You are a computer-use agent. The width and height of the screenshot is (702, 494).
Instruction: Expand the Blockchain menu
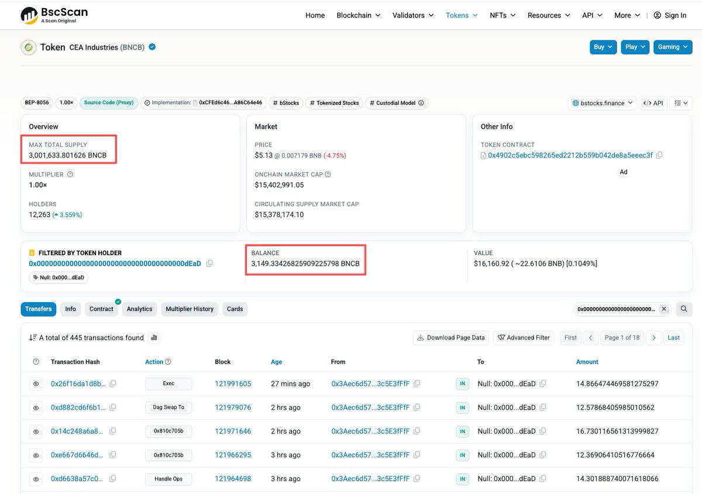359,15
